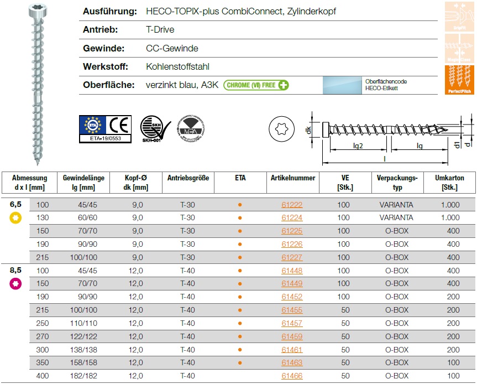
Task: Click the faded MagicClose icon
Action: 459,48
